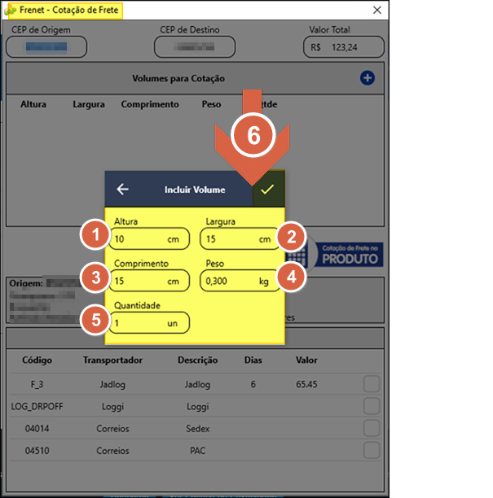Add a volume with the blue plus icon

367,78
